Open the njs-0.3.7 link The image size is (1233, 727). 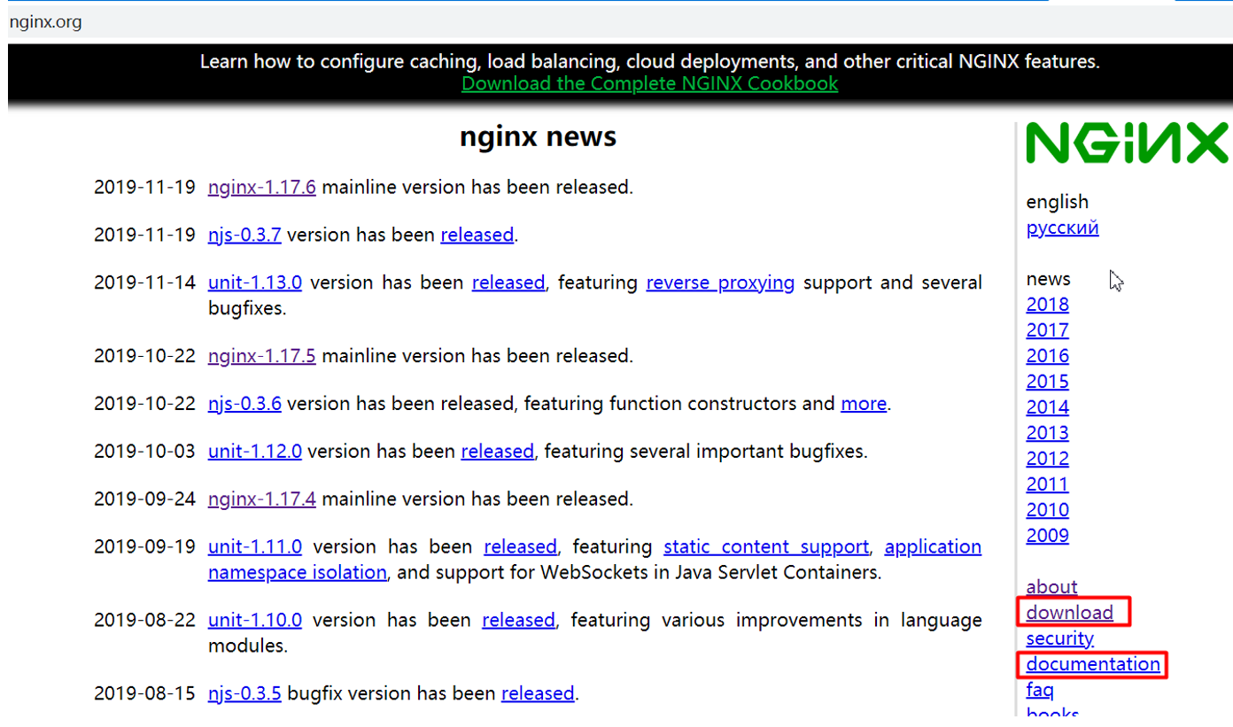tap(244, 235)
